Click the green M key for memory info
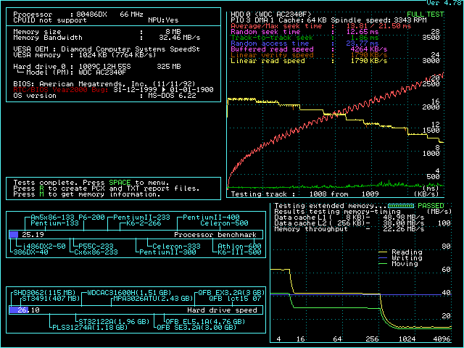 click(41, 194)
